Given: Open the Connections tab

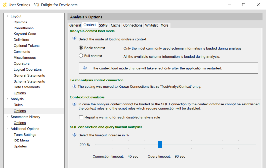Looking at the screenshot, I should (133, 25).
